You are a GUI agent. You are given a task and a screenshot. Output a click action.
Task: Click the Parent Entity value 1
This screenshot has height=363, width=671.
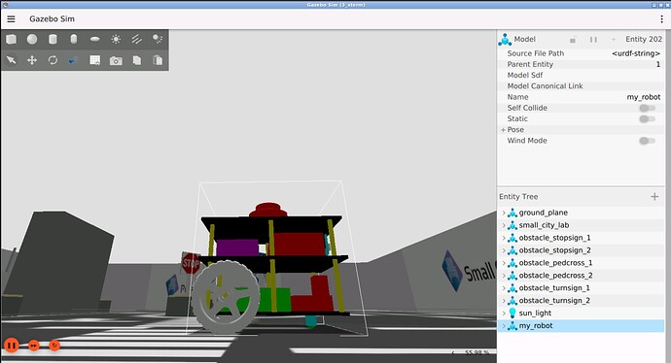tap(658, 64)
